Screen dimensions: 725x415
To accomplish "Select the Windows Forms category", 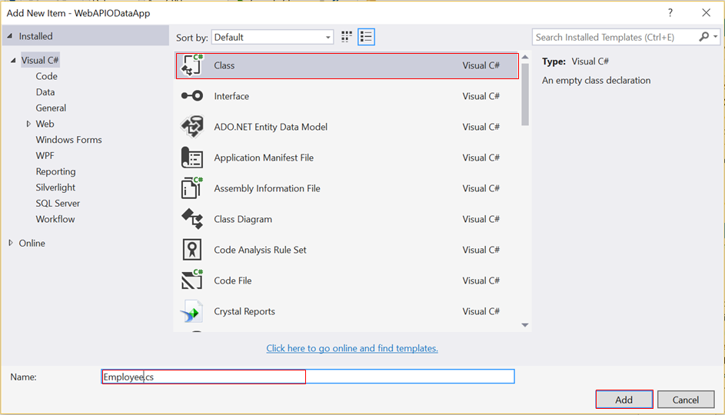I will pos(68,140).
